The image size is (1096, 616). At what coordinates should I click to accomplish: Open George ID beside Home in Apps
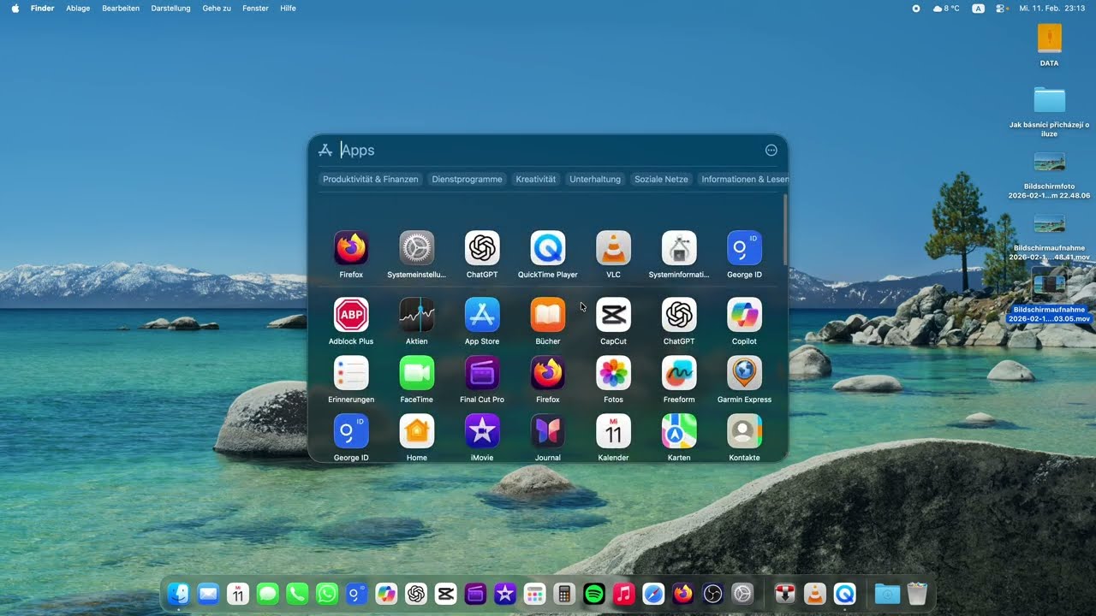[x=351, y=431]
